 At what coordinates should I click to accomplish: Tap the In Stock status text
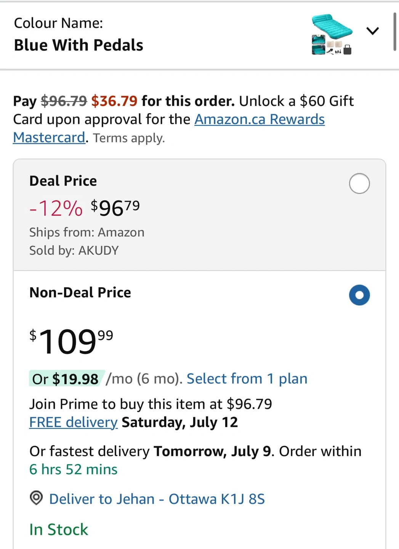pyautogui.click(x=59, y=529)
